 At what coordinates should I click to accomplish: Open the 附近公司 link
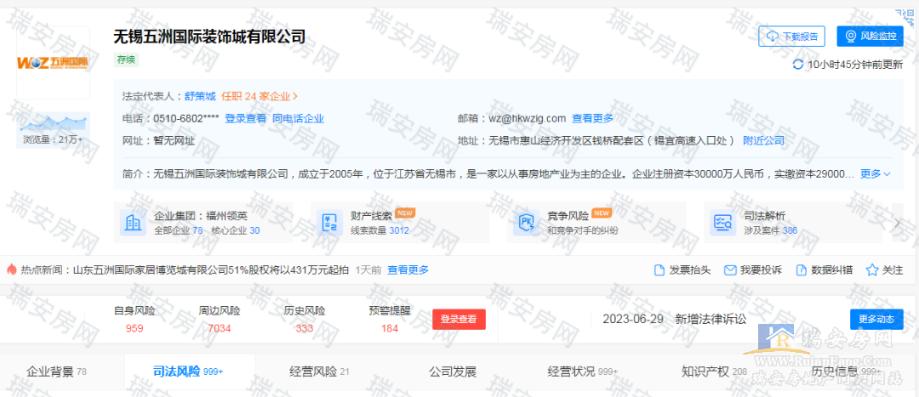pos(763,140)
